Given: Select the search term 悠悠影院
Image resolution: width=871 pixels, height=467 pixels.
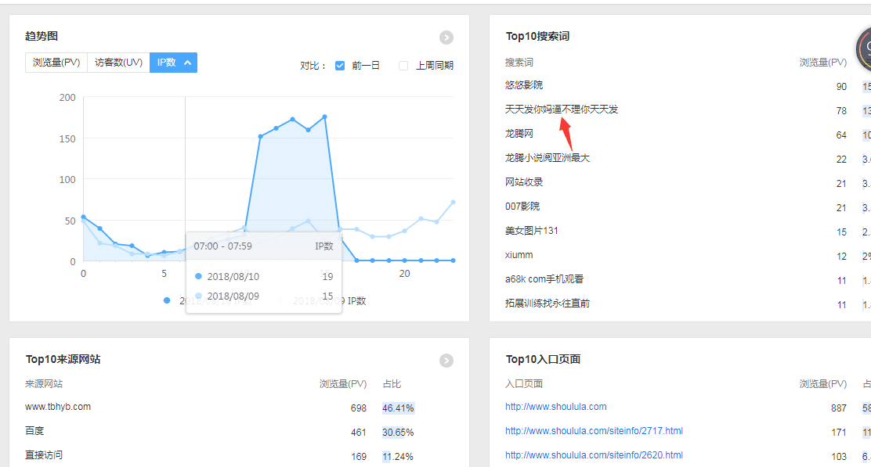Looking at the screenshot, I should click(524, 86).
